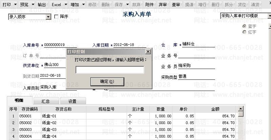Click the 预览 toolbar button
The image size is (271, 140).
click(24, 5)
